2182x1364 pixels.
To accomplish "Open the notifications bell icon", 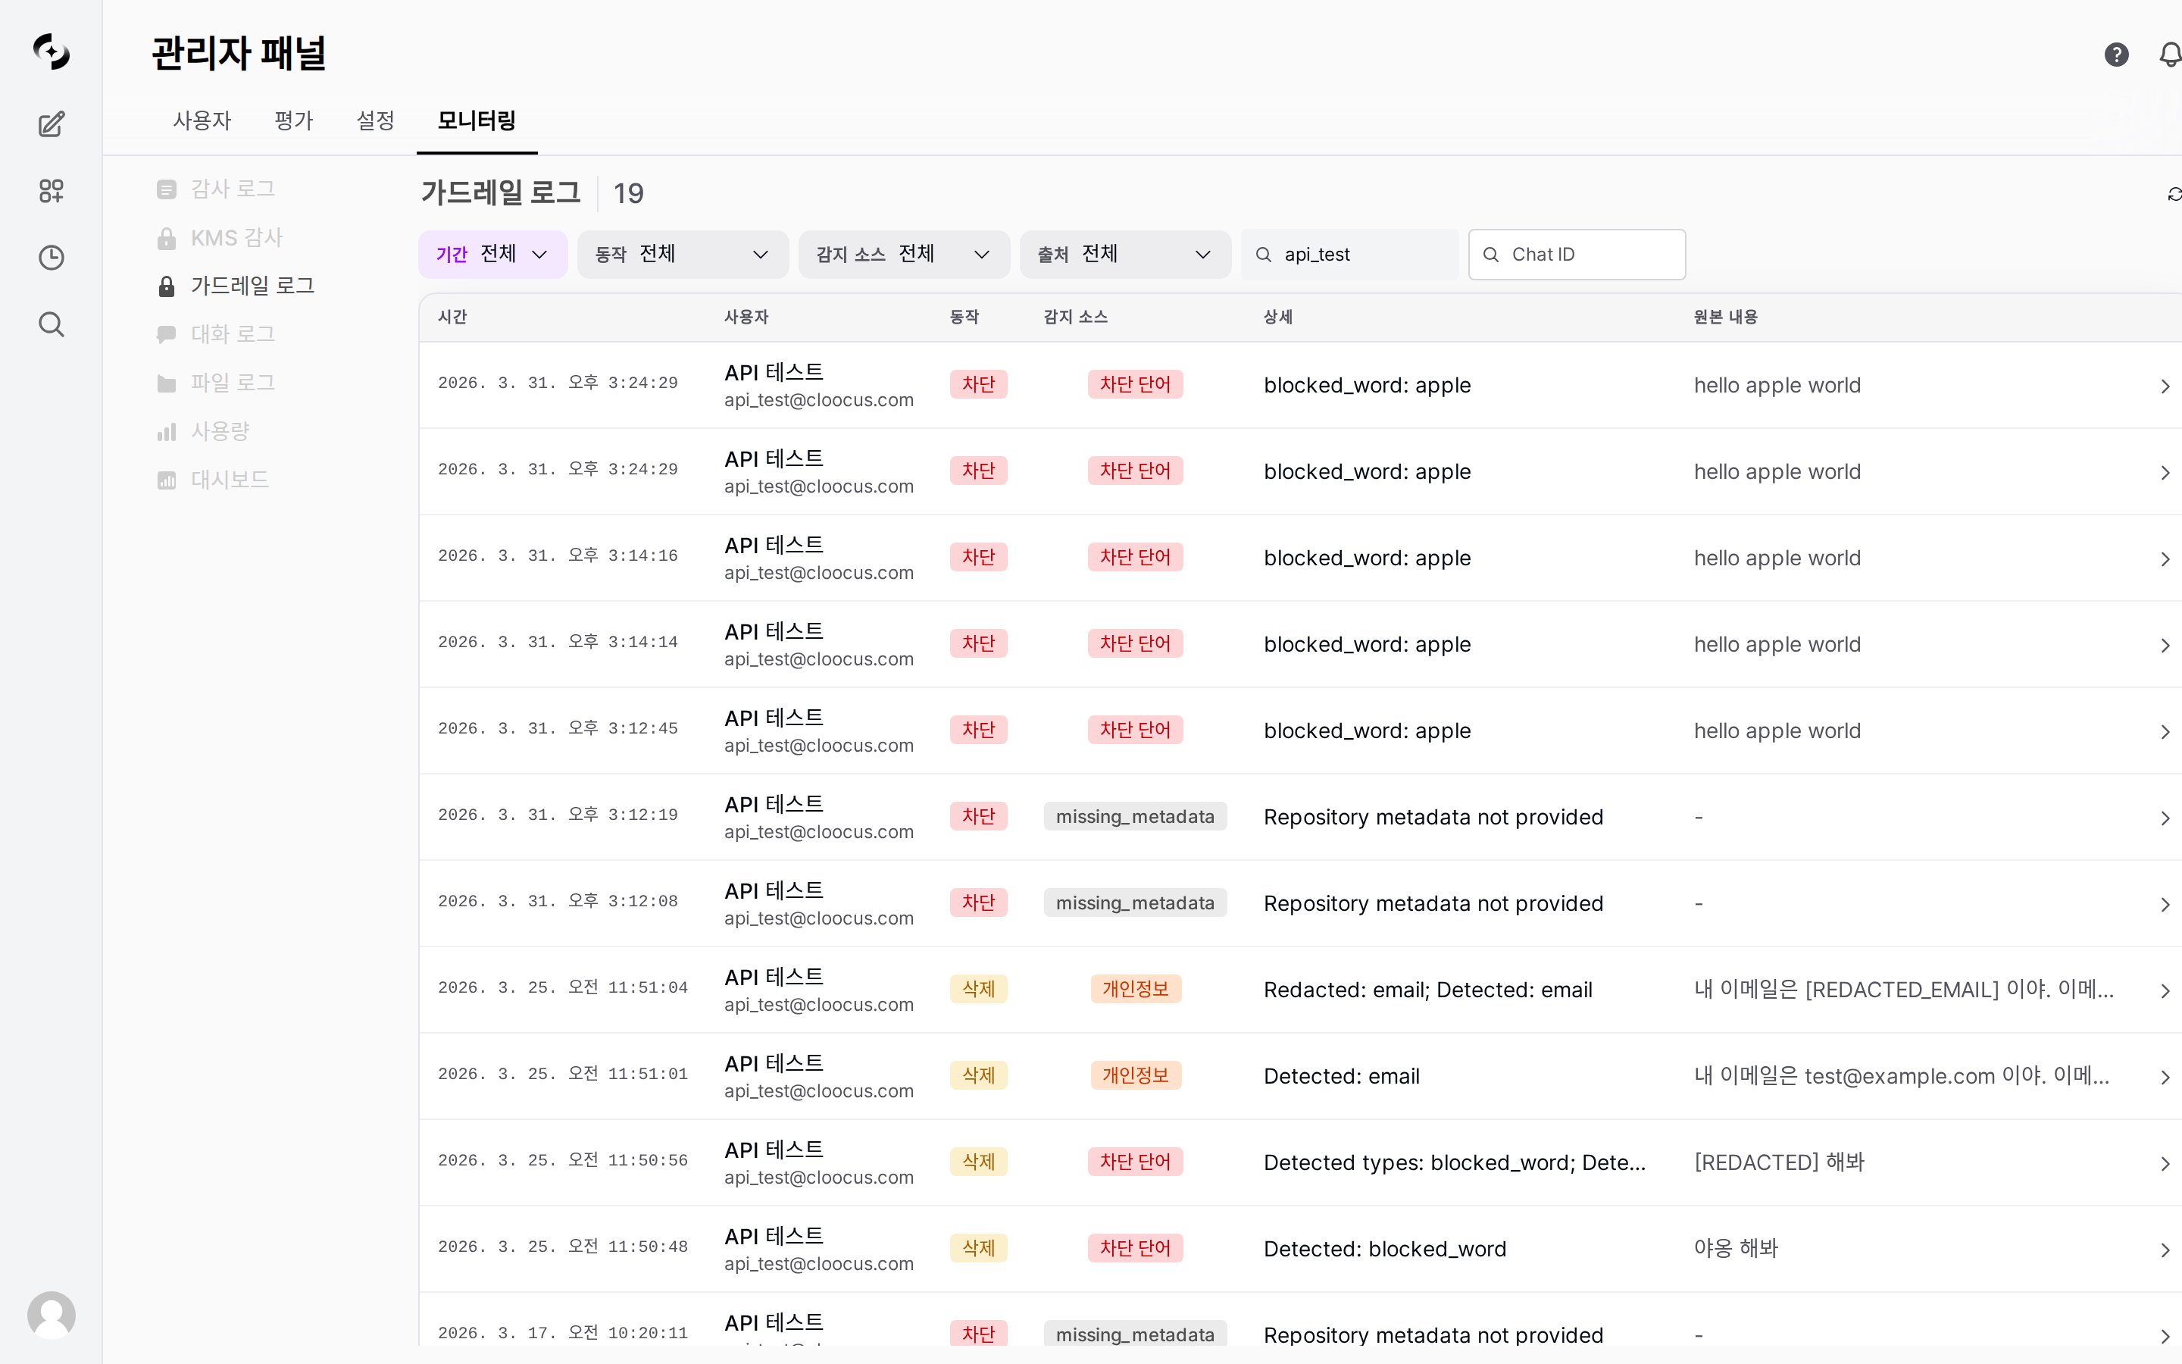I will pos(2171,55).
